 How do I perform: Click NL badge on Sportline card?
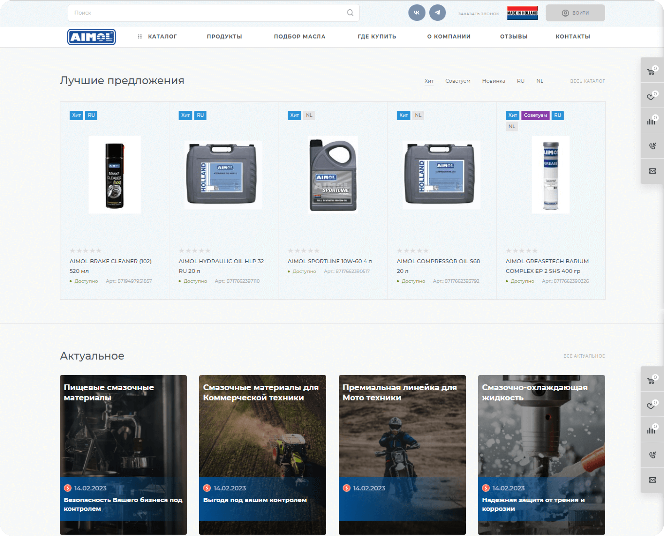coord(309,115)
